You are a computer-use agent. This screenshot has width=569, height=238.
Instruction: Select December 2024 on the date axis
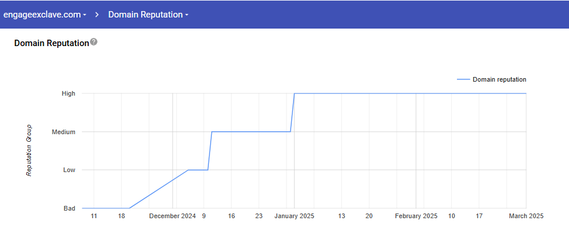[x=172, y=216]
